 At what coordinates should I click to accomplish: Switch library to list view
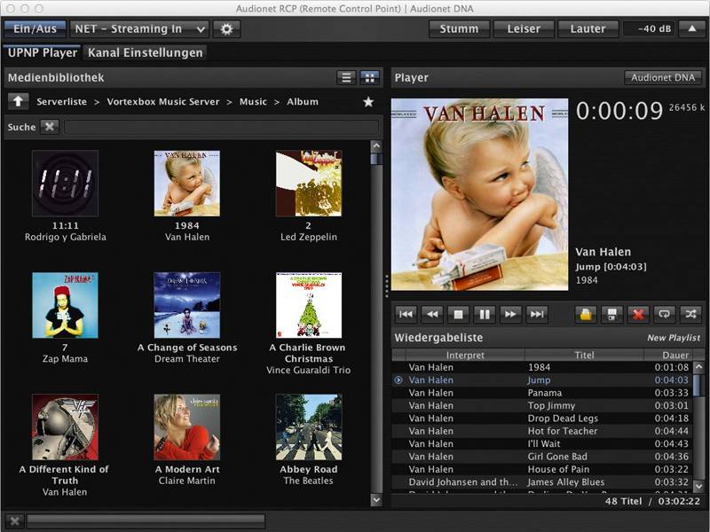[x=346, y=78]
